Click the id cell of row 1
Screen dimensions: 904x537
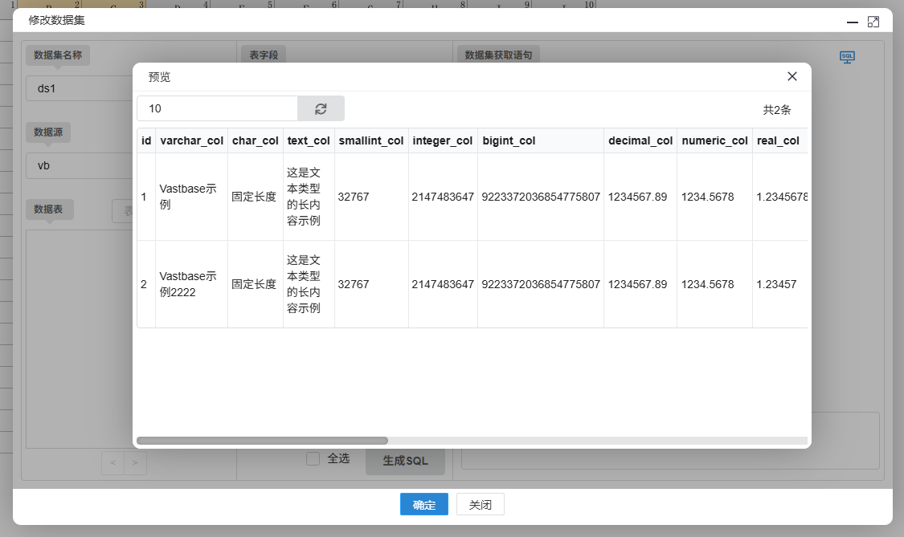pyautogui.click(x=144, y=197)
